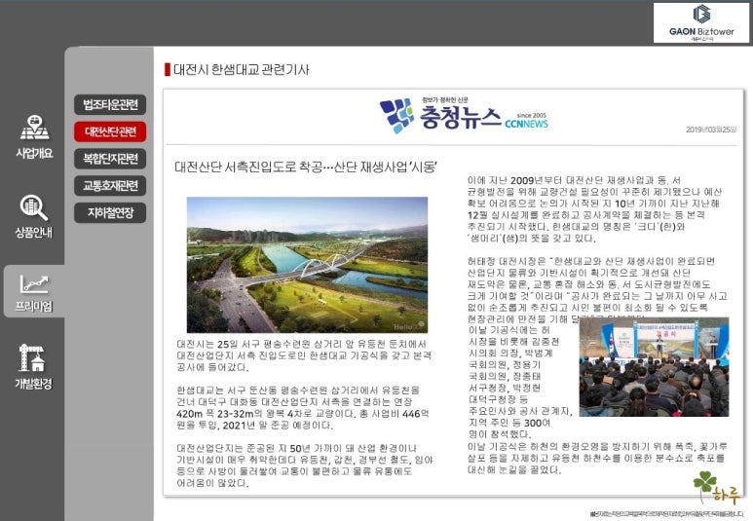This screenshot has width=753, height=521.
Task: Click article headline 대전산단 서측진입도로 착공
Action: click(x=306, y=167)
